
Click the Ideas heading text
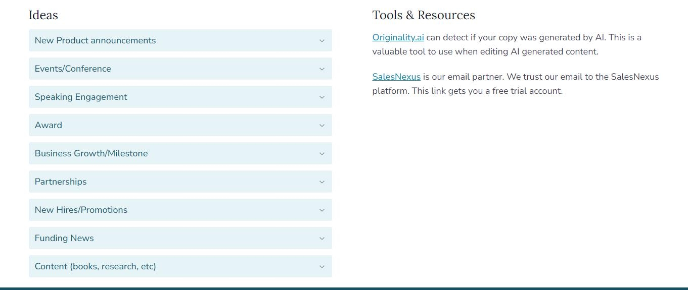[x=43, y=15]
